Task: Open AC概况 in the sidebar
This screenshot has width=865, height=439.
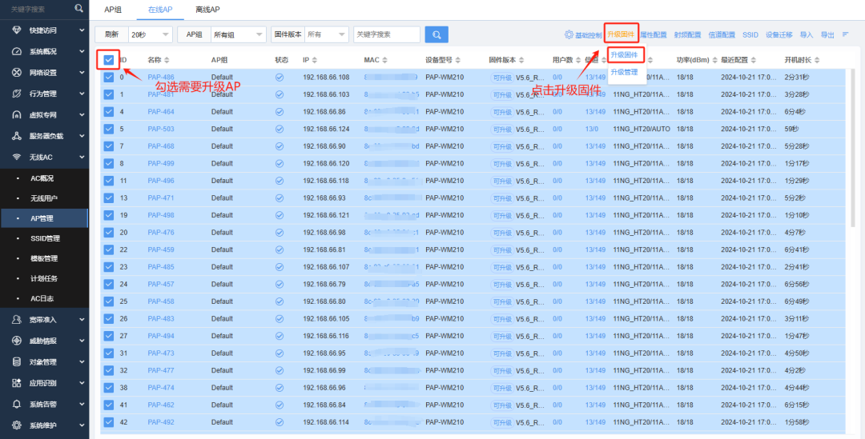Action: 42,178
